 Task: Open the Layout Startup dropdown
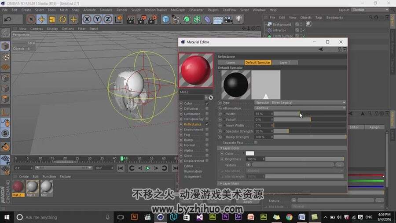370,10
